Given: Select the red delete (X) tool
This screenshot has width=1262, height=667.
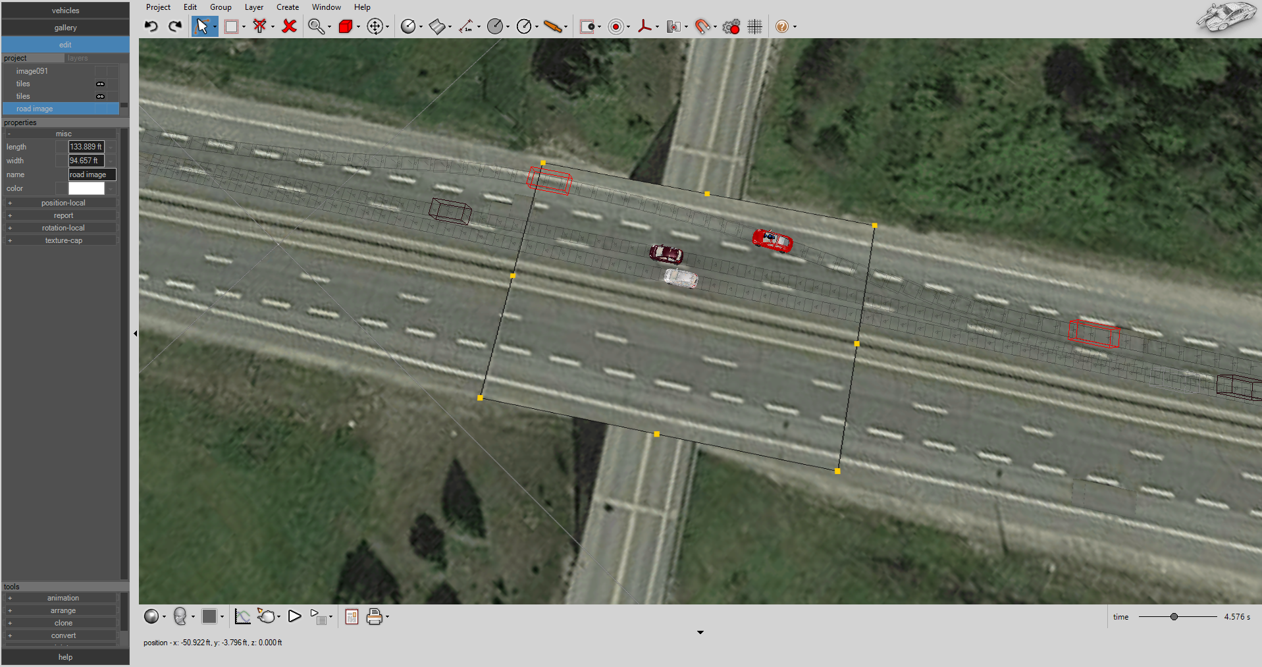Looking at the screenshot, I should 288,26.
